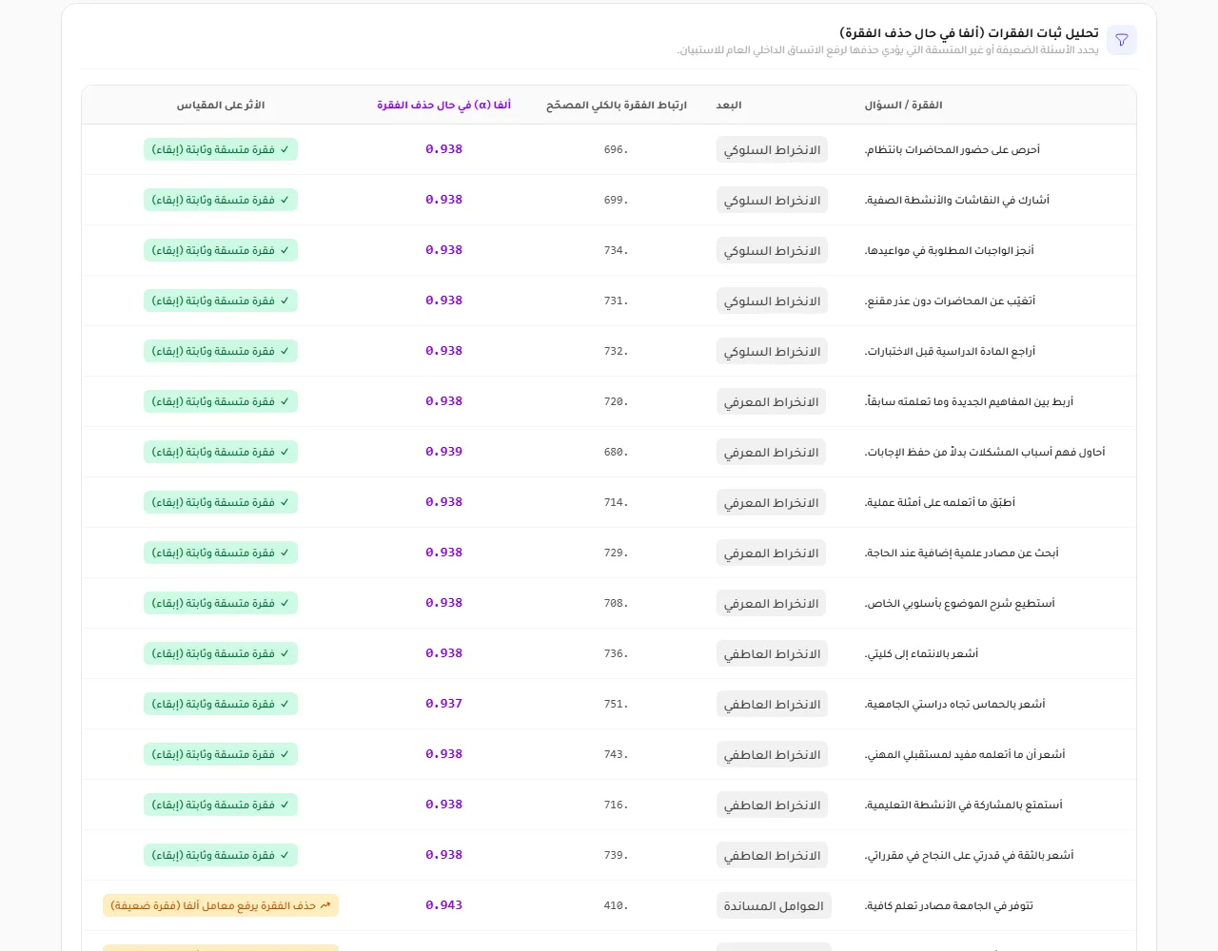This screenshot has width=1218, height=951.
Task: Click the alpha value 0.943
Action: point(443,905)
